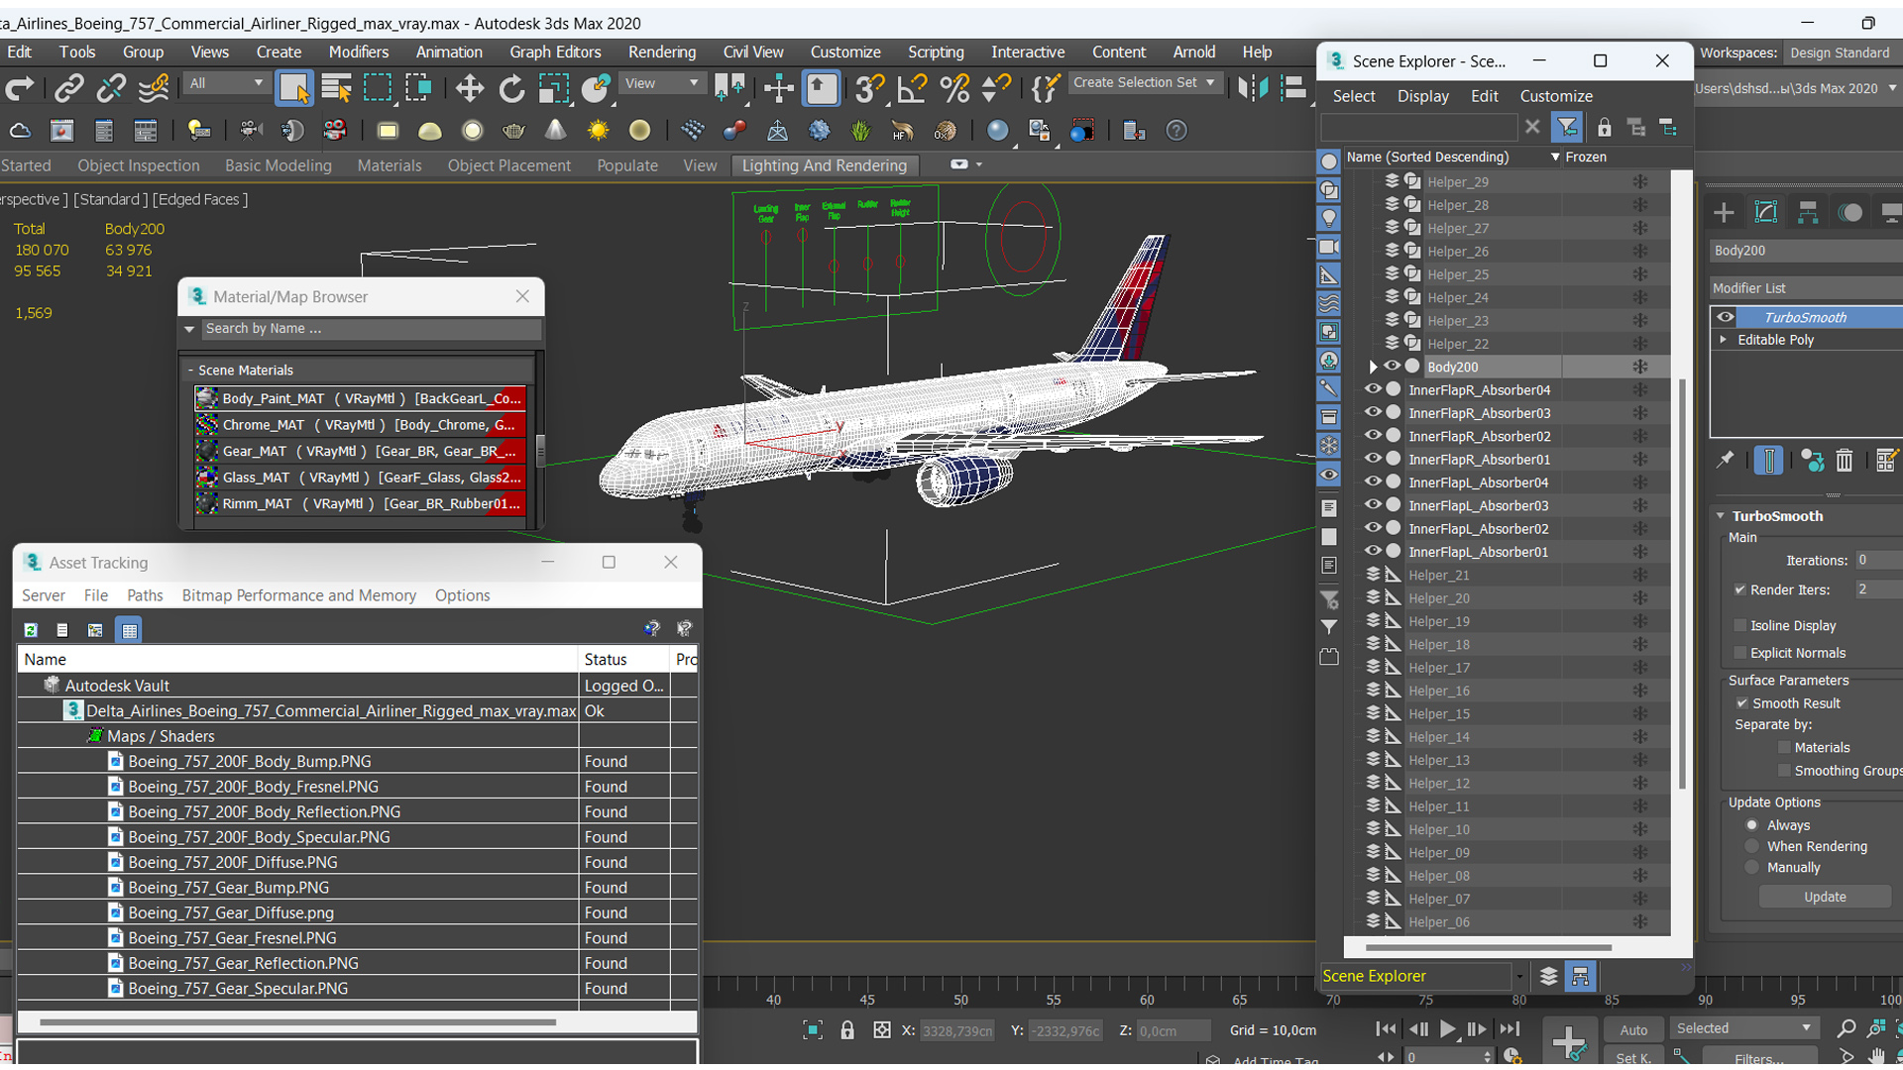This screenshot has width=1903, height=1070.
Task: Open Material Browser options arrow
Action: 189,329
